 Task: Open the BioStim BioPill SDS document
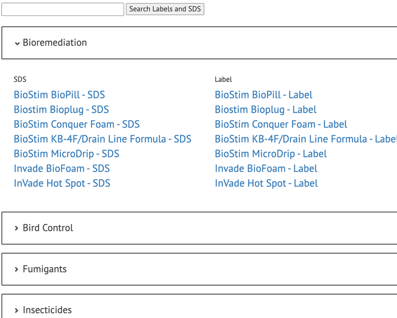tap(59, 95)
